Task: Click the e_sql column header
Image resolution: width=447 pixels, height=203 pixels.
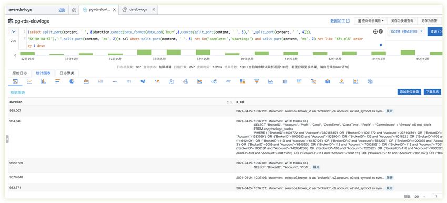Action: point(338,102)
